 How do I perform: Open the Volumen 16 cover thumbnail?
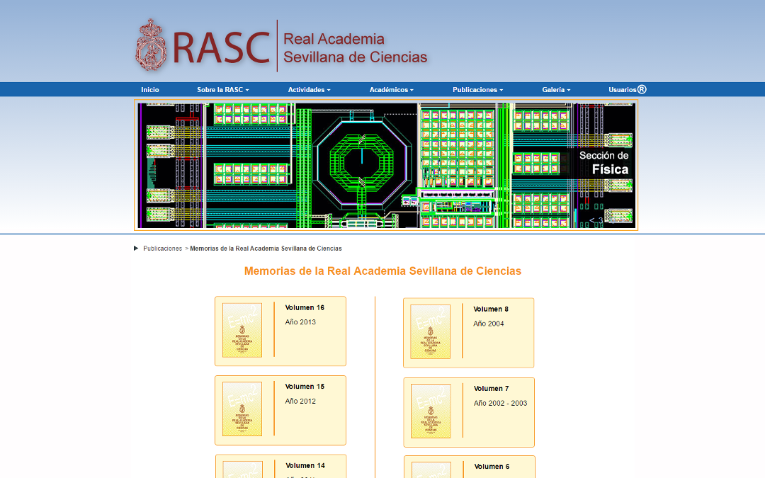click(x=242, y=330)
